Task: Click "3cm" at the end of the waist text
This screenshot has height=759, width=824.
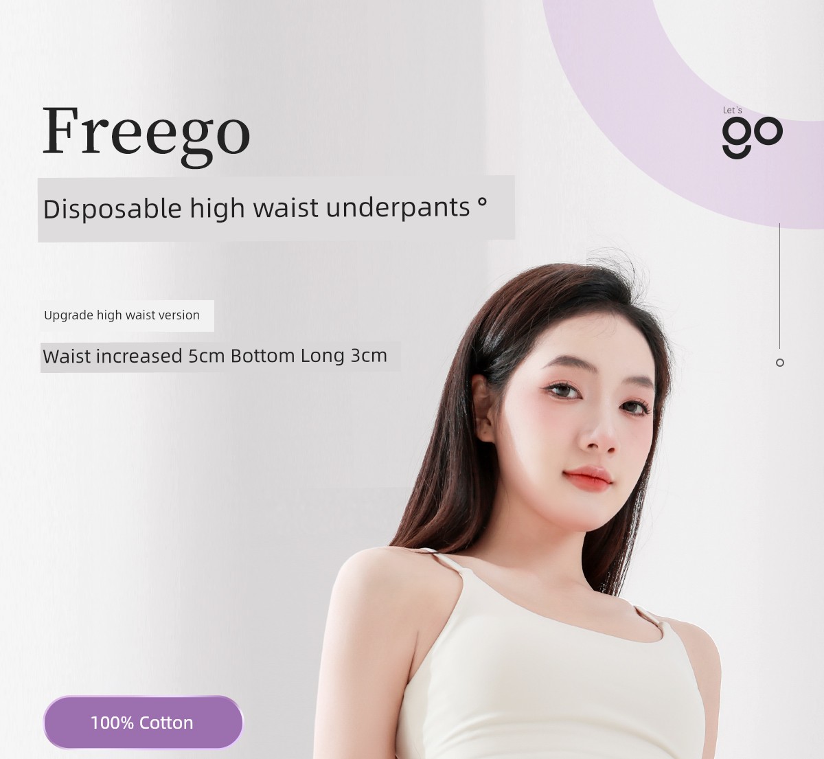Action: coord(369,356)
